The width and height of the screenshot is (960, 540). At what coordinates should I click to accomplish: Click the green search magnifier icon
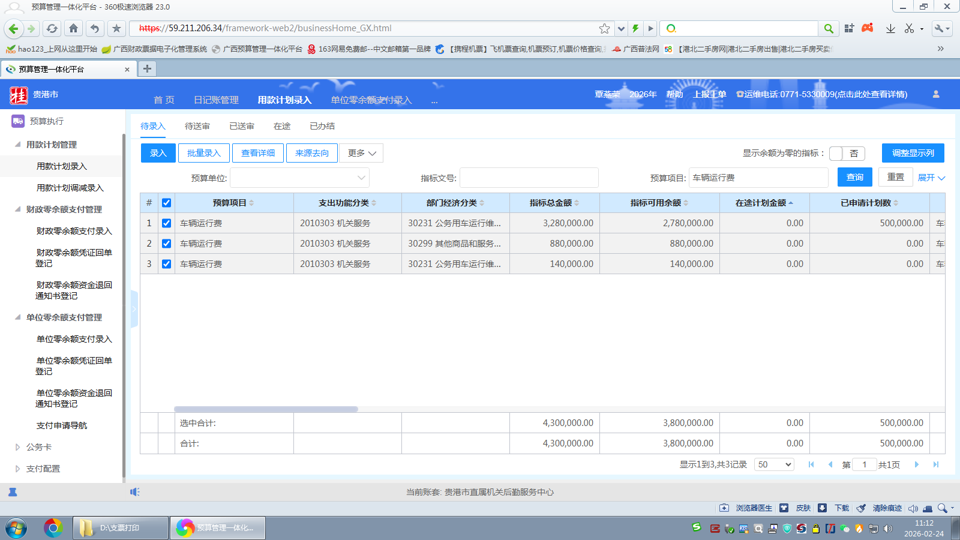[x=828, y=28]
